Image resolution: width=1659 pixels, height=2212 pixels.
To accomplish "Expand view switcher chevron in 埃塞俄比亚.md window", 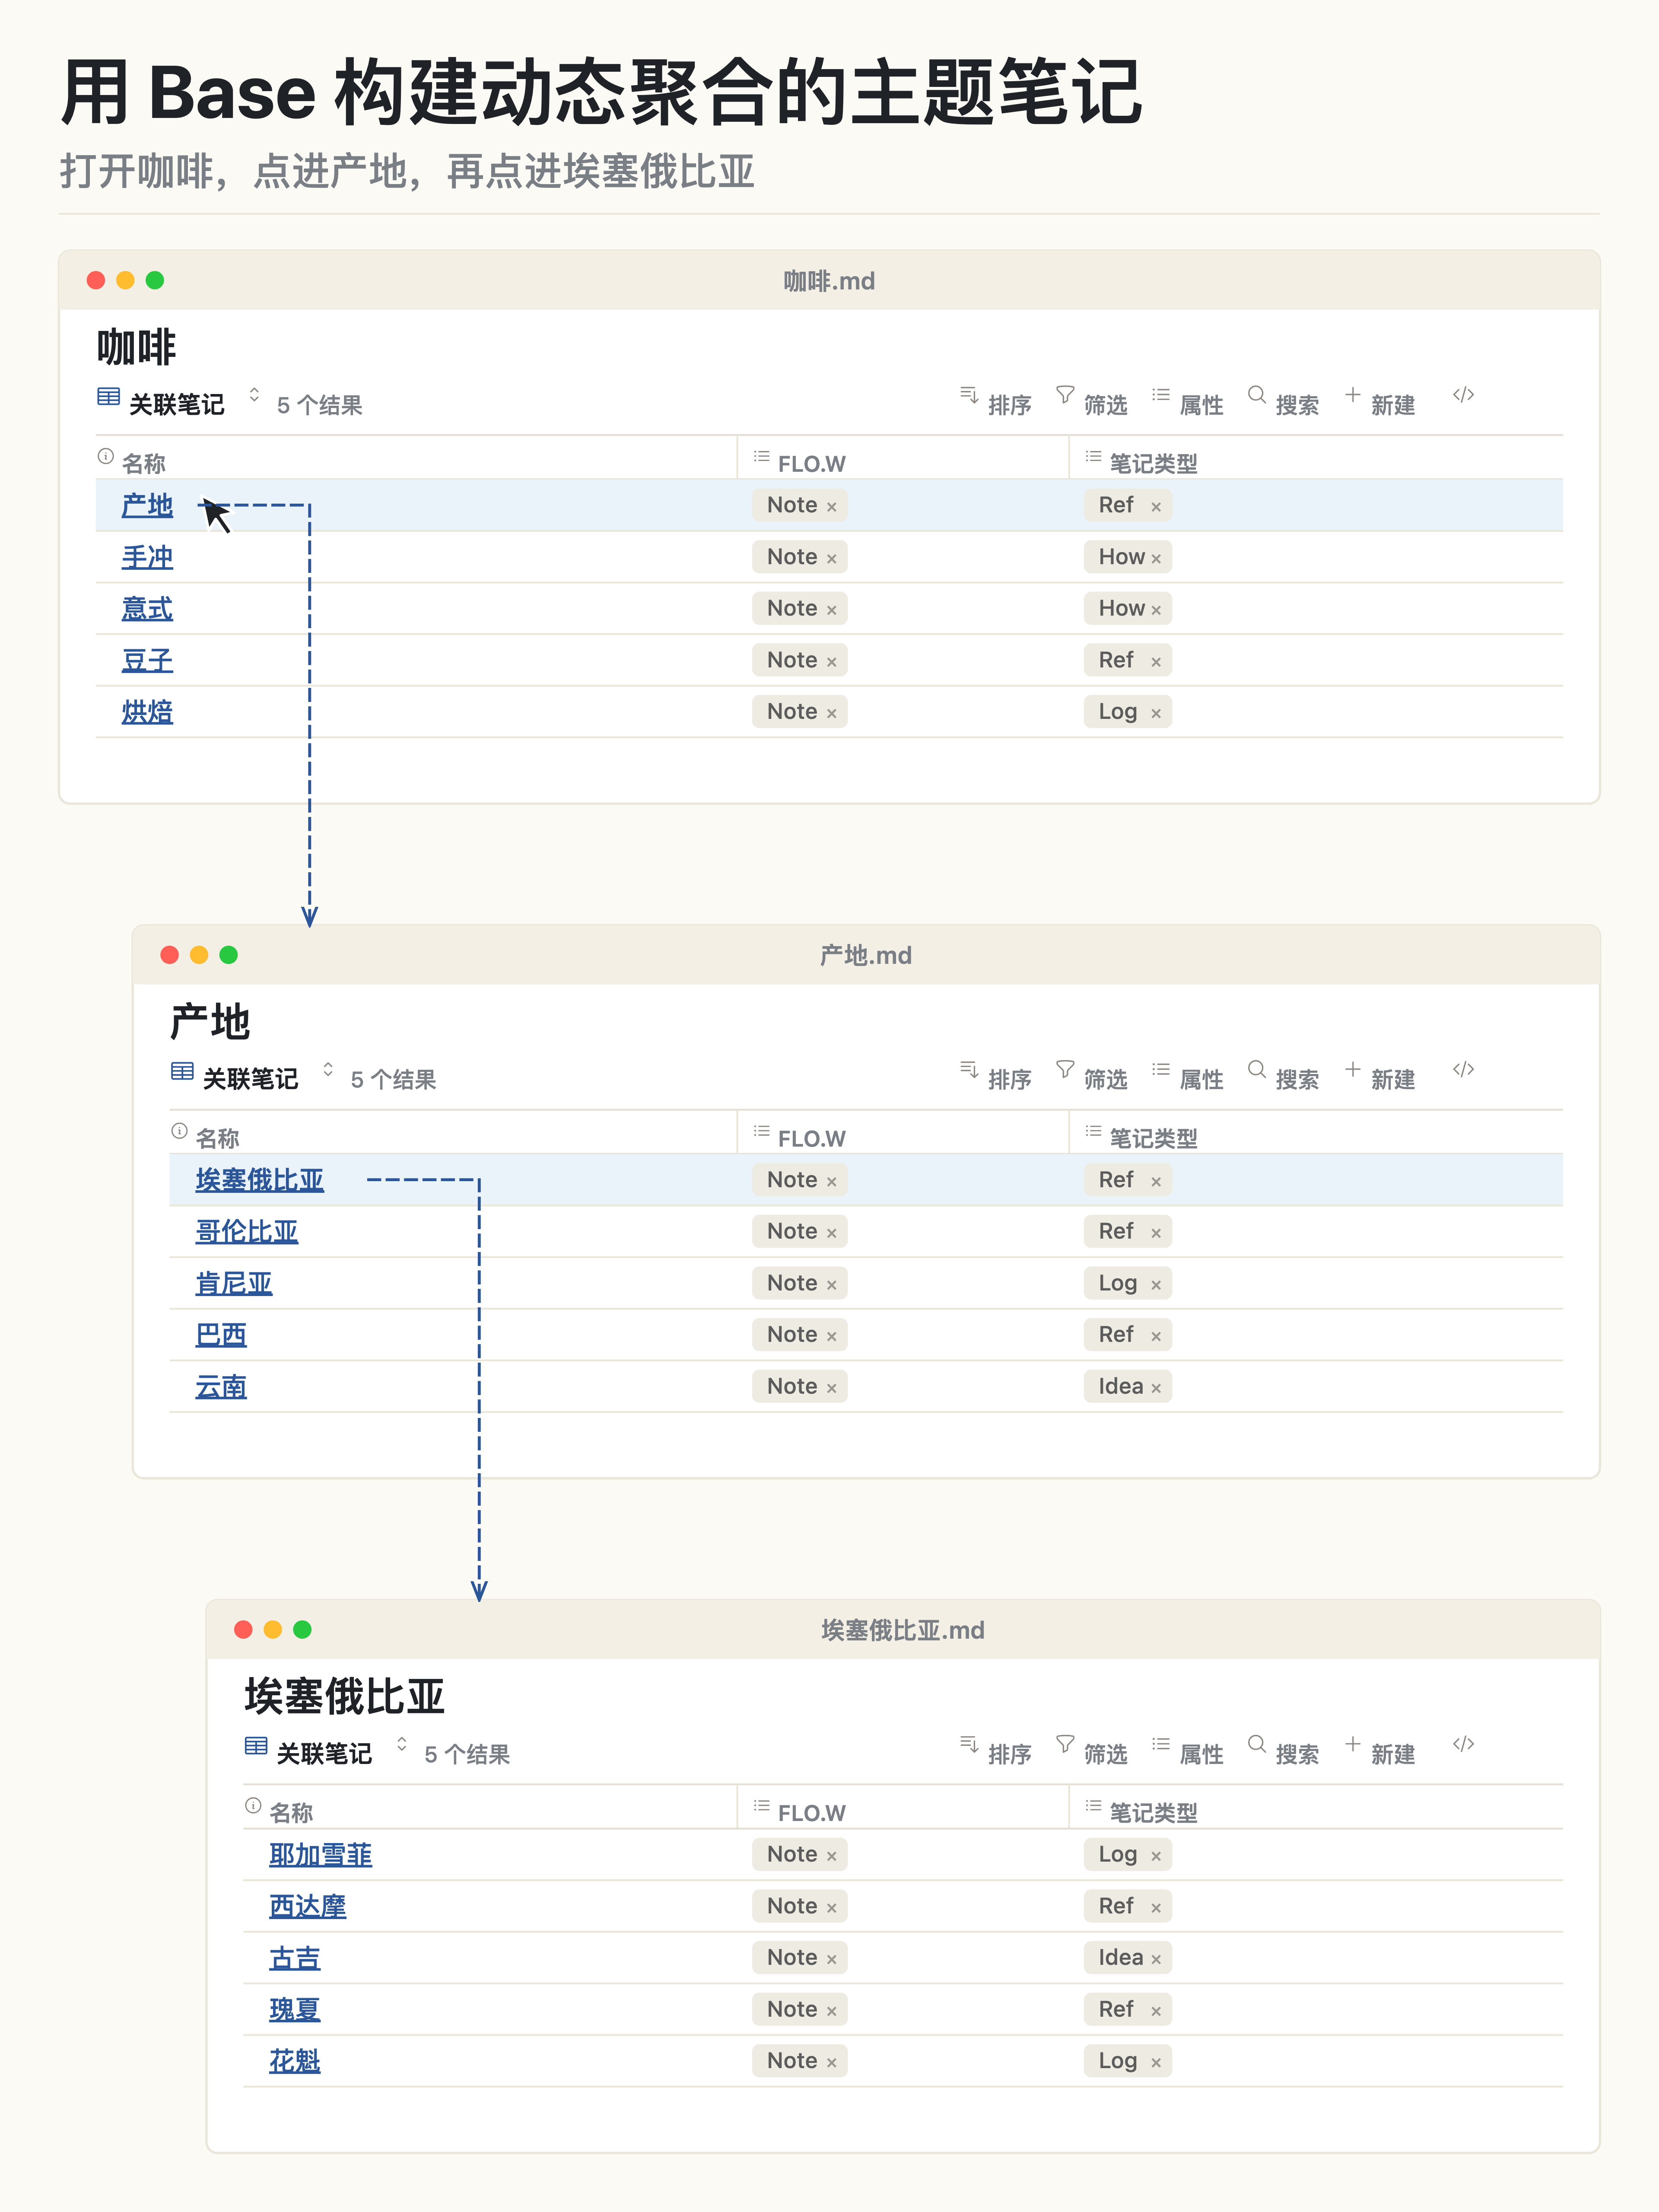I will 402,1744.
